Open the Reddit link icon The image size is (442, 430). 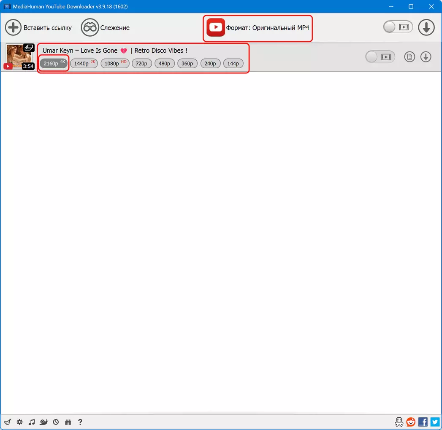pos(410,422)
